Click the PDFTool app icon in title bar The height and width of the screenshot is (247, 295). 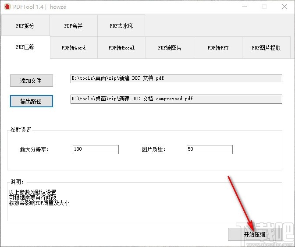(x=7, y=7)
